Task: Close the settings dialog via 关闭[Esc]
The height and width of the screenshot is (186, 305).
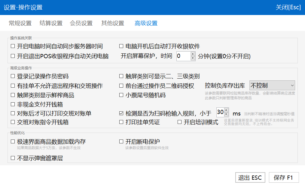Action: [x=288, y=7]
